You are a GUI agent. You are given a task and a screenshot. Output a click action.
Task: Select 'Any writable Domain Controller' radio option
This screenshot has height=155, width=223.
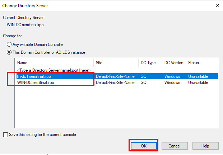(x=9, y=44)
